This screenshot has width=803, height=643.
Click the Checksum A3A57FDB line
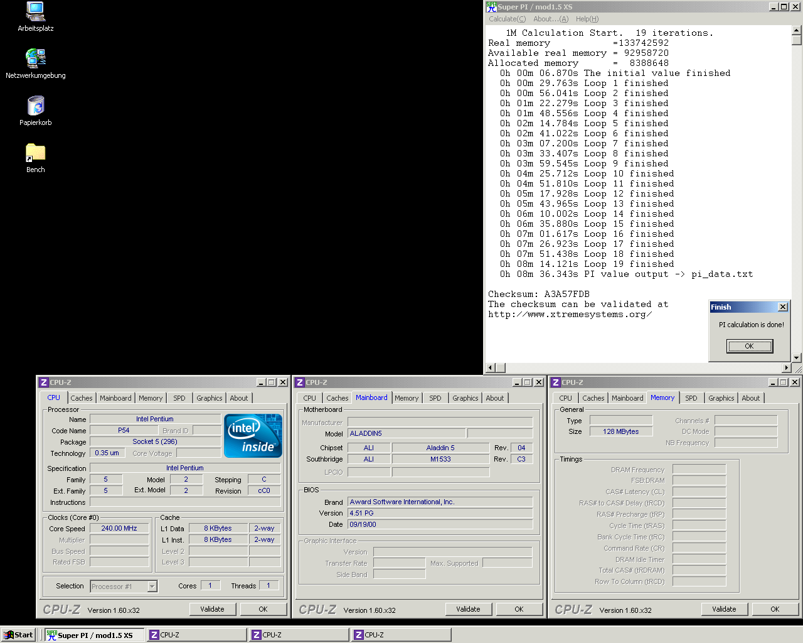[x=539, y=294]
